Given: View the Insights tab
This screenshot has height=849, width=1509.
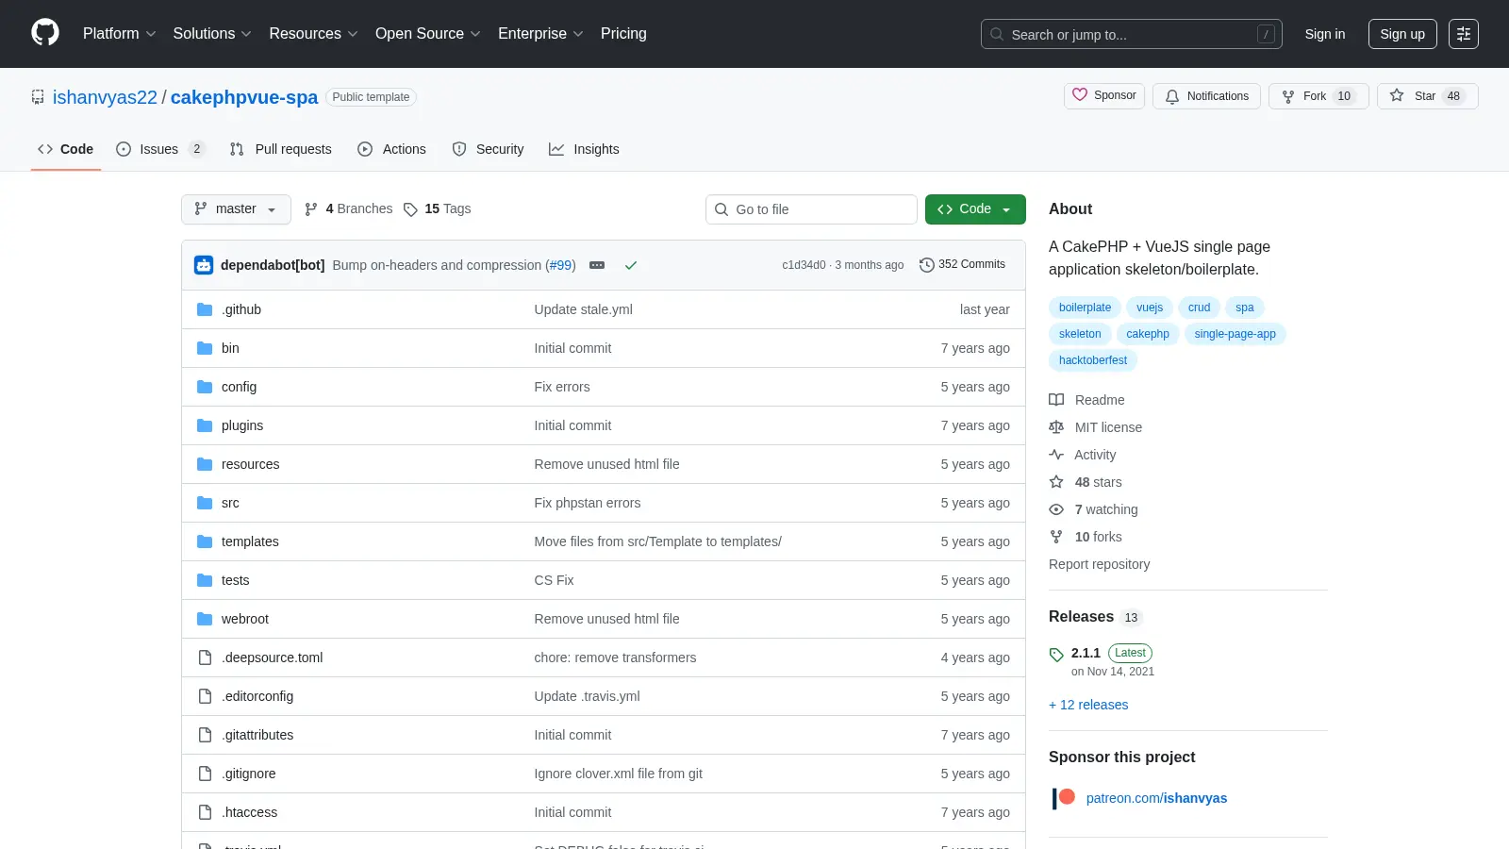Looking at the screenshot, I should coord(584,149).
